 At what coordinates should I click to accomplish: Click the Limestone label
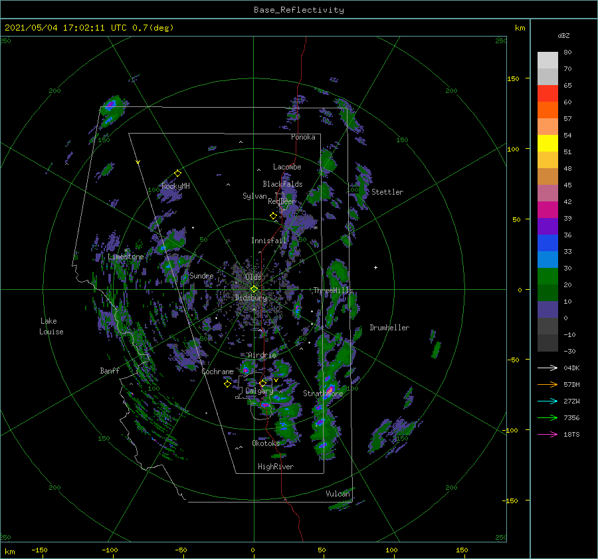pos(126,257)
